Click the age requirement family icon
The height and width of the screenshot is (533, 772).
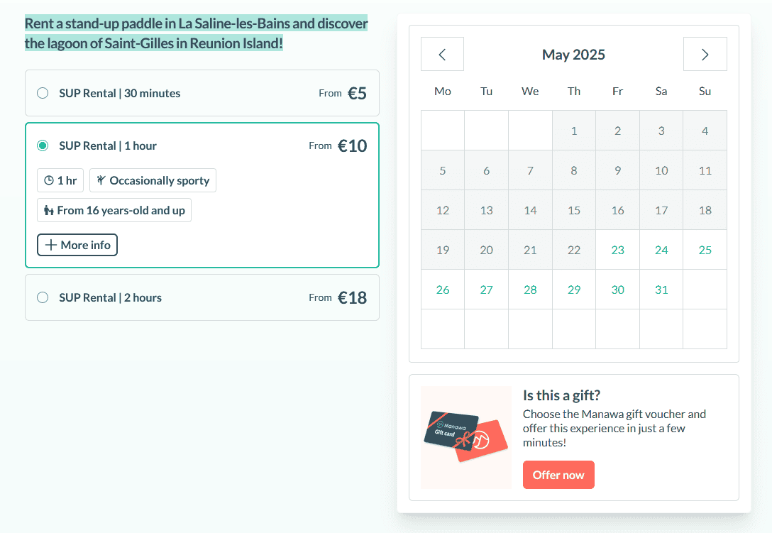(49, 211)
